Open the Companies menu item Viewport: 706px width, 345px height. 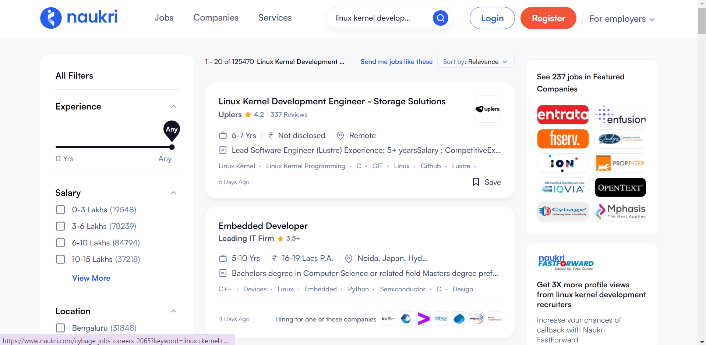216,18
